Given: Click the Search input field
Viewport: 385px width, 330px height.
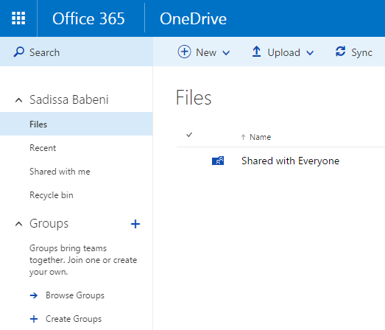Looking at the screenshot, I should 76,52.
